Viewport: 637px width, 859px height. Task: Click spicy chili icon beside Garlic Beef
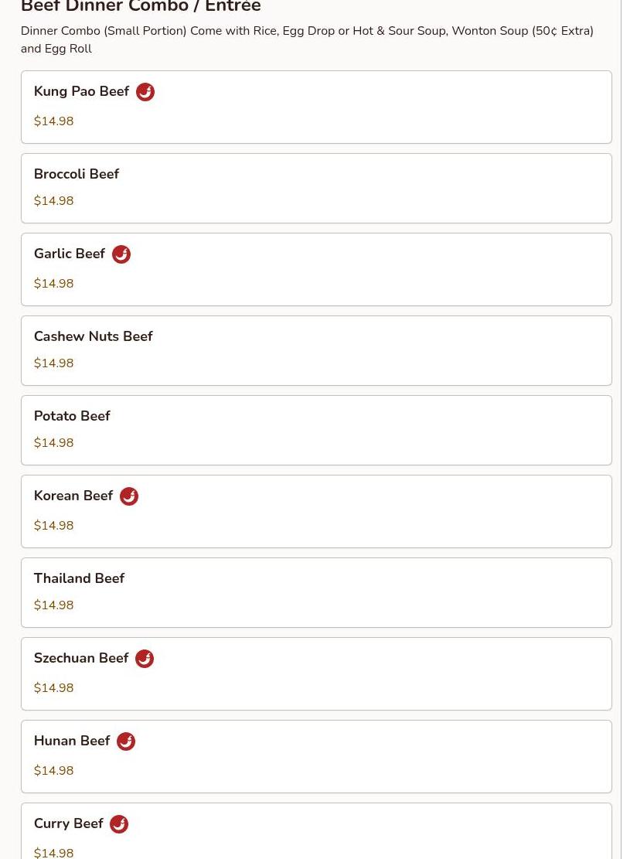click(x=121, y=254)
